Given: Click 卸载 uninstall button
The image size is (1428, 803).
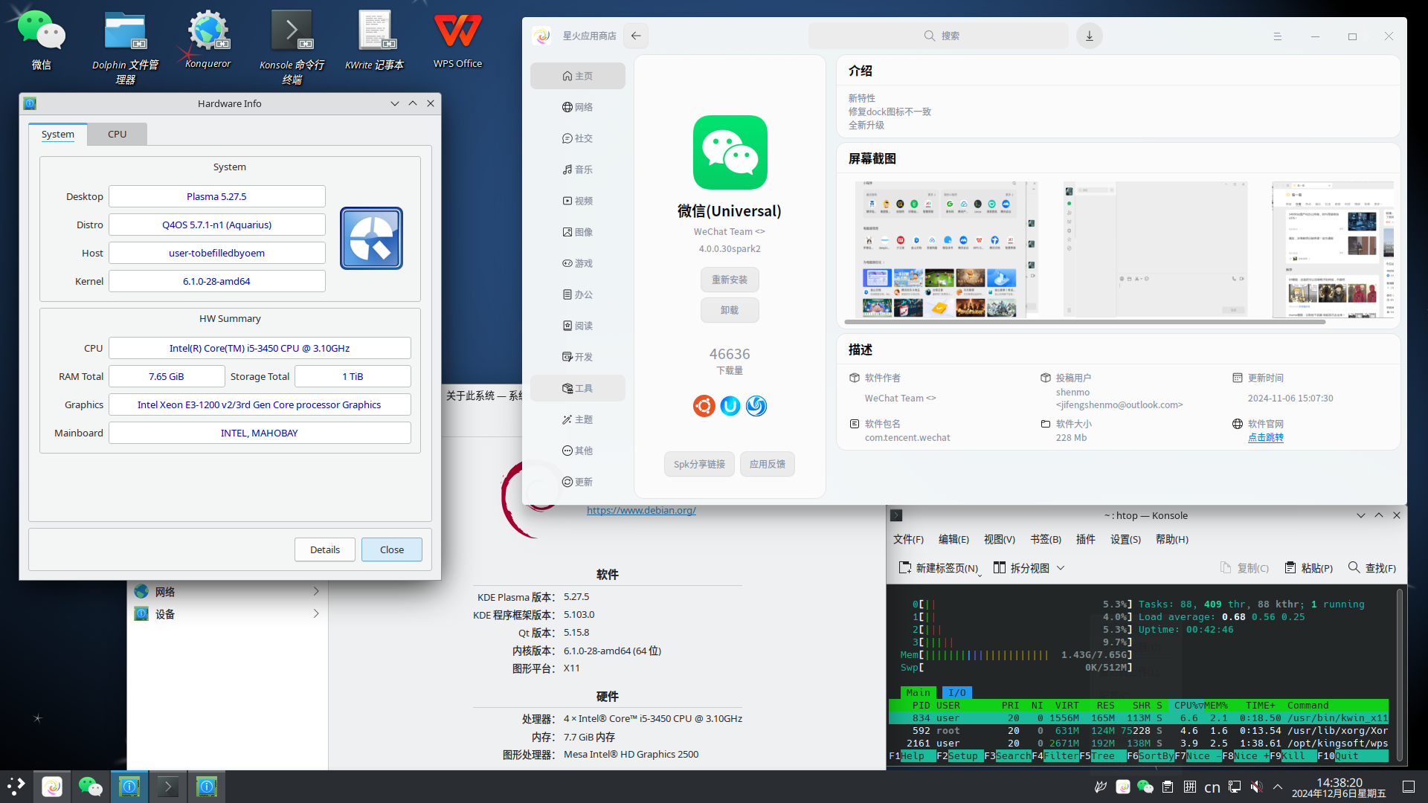Looking at the screenshot, I should (730, 310).
